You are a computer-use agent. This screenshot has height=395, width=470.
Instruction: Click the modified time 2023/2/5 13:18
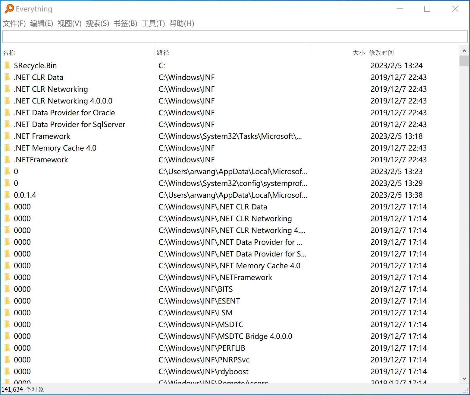click(396, 136)
